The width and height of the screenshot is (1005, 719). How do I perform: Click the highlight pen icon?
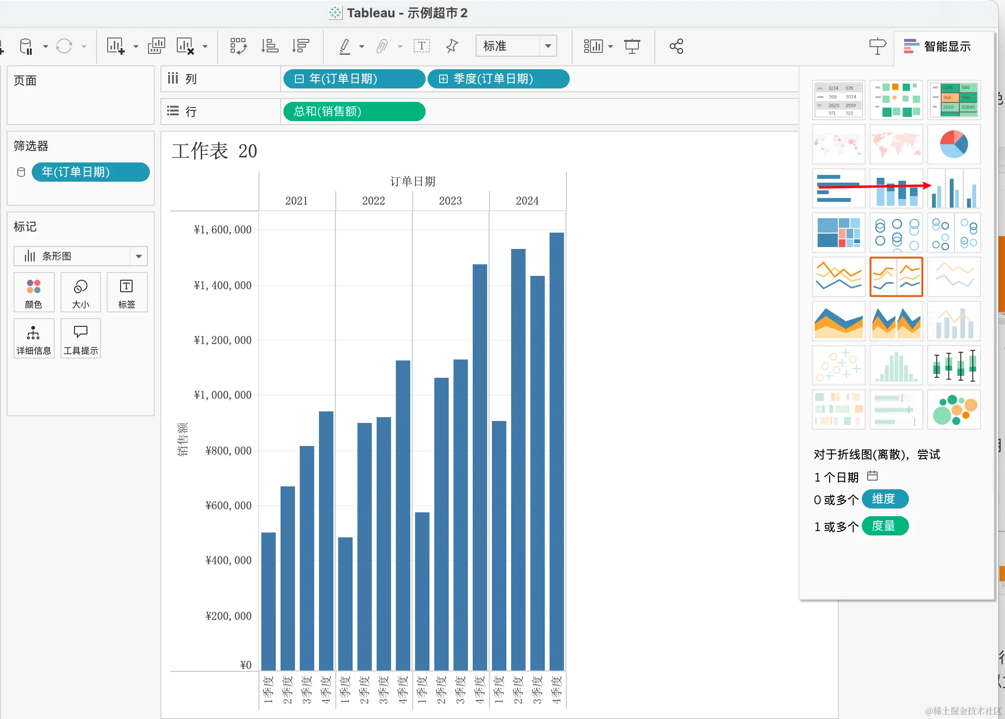(344, 46)
